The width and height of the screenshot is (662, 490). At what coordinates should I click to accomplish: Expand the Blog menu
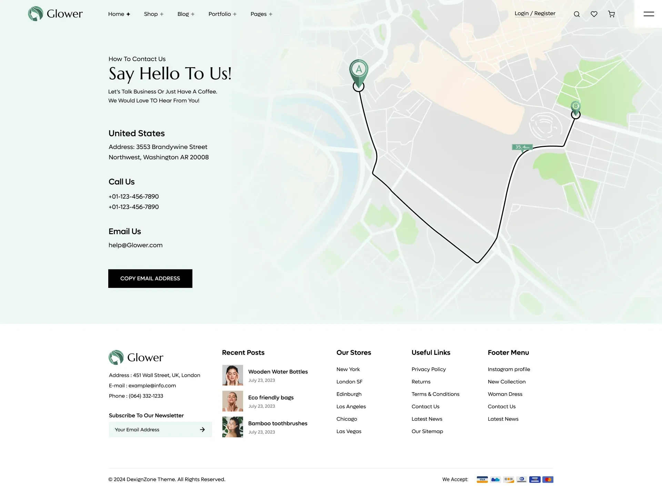tap(186, 14)
